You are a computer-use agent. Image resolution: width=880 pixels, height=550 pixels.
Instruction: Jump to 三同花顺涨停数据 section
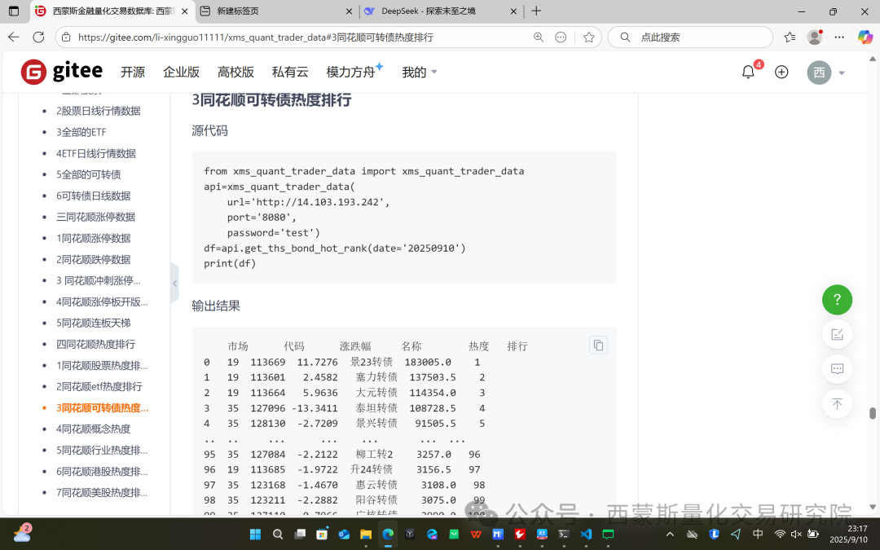click(95, 218)
